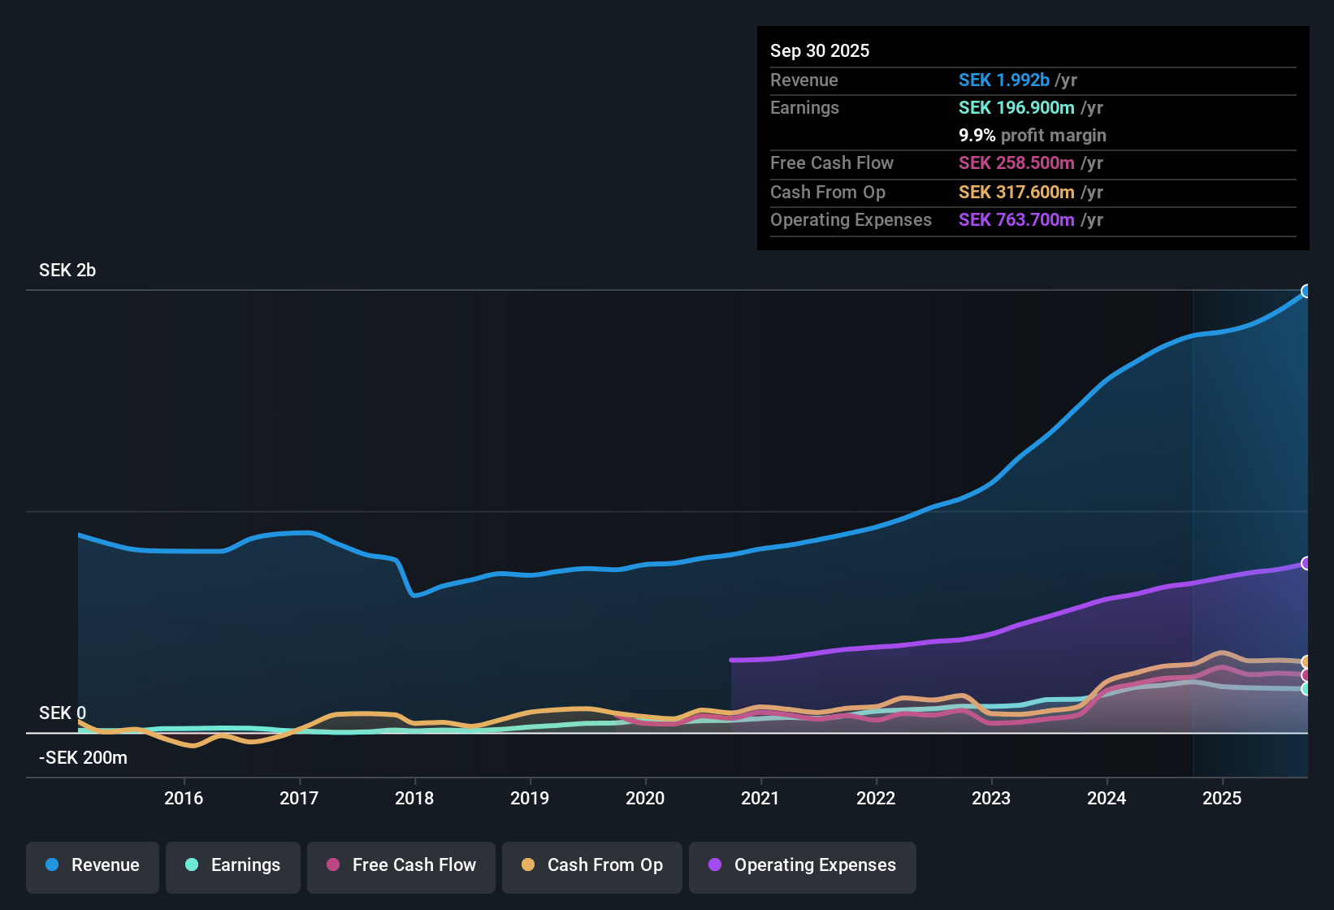Image resolution: width=1334 pixels, height=910 pixels.
Task: Toggle the Earnings series off
Action: [233, 867]
